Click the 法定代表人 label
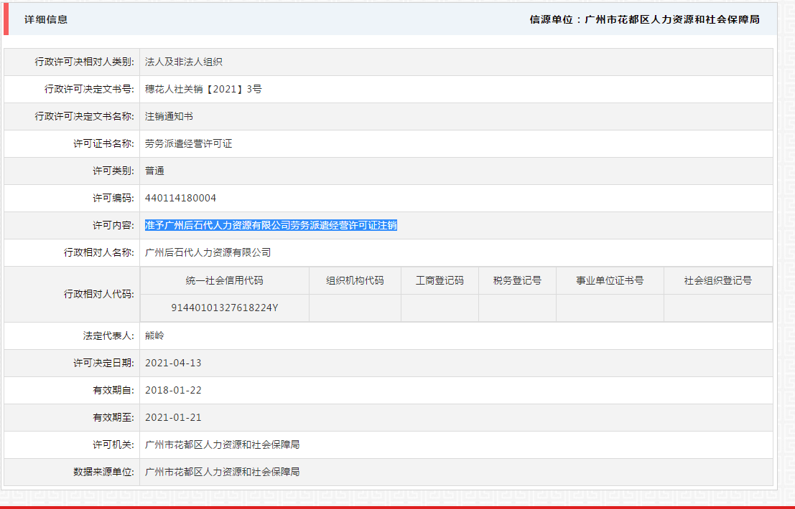This screenshot has width=795, height=509. click(x=108, y=336)
